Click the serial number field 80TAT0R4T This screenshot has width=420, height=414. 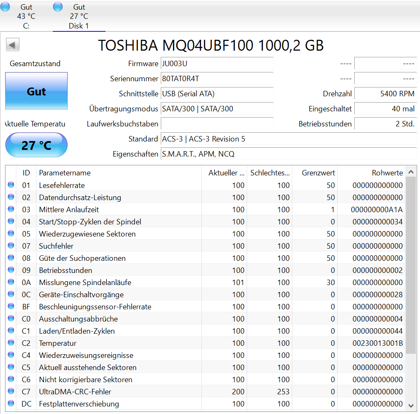217,78
